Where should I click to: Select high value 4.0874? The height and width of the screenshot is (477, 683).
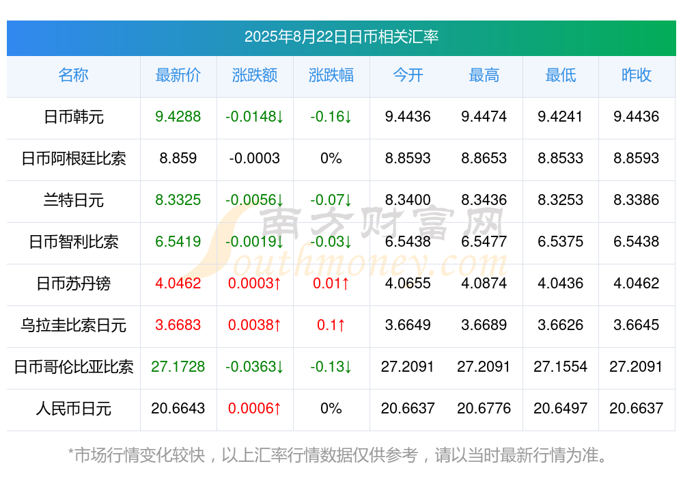tap(484, 283)
